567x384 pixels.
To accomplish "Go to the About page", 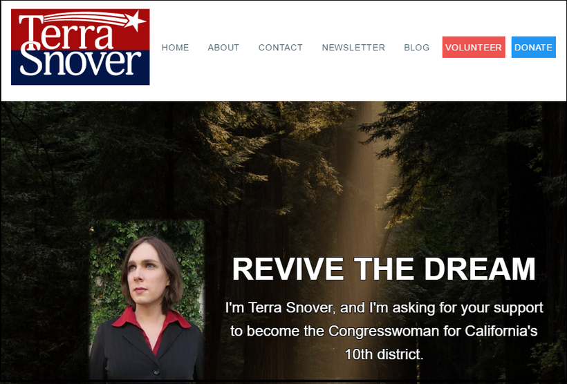I will (x=223, y=48).
